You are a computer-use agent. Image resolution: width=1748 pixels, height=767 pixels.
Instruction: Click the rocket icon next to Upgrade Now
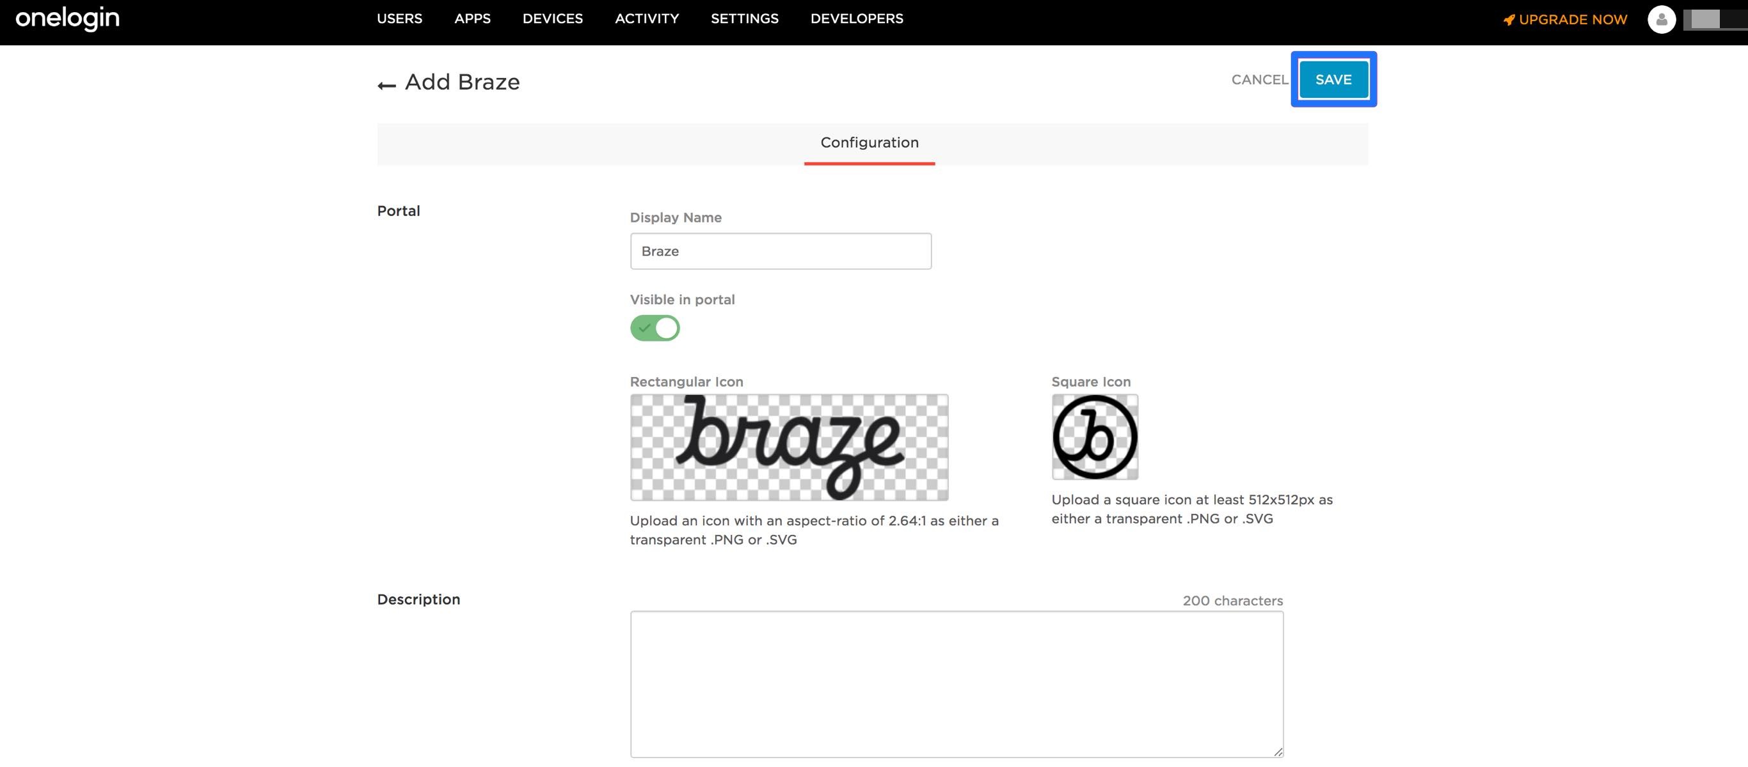[1509, 20]
